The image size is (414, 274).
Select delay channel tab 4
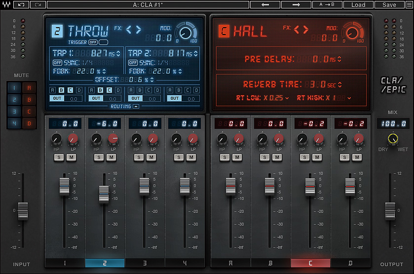point(185,263)
